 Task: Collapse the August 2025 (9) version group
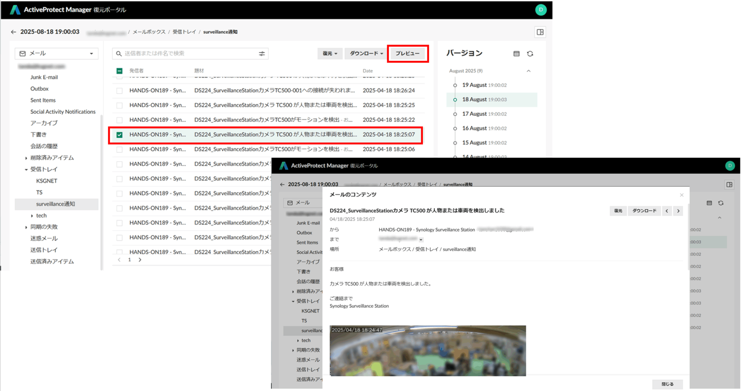tap(528, 71)
